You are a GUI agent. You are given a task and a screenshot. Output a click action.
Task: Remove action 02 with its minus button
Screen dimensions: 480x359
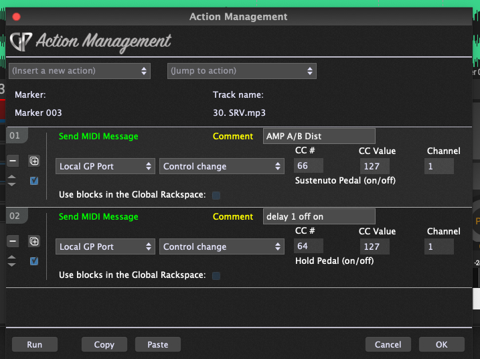click(x=13, y=241)
